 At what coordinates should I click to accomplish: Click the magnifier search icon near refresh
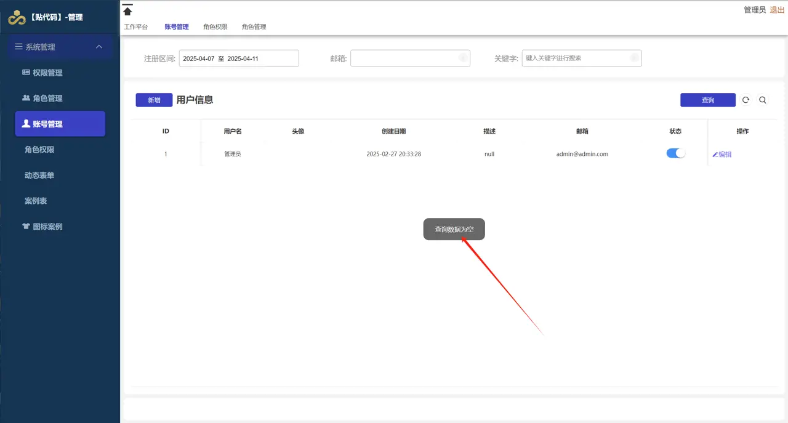[x=763, y=100]
